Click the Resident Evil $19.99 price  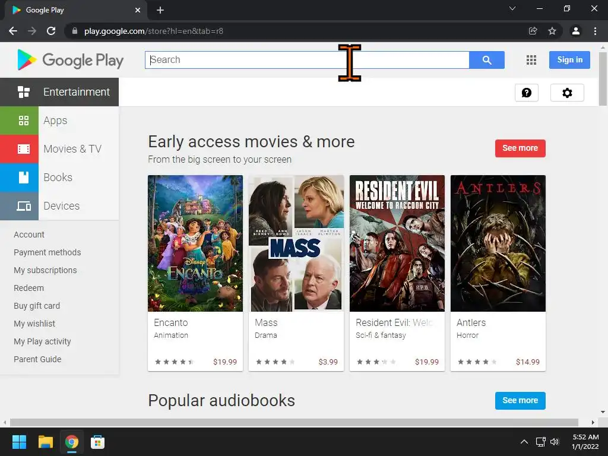[x=426, y=362]
